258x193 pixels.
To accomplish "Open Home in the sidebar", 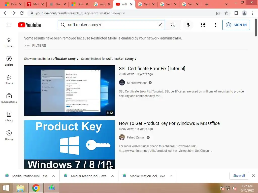I will tap(9, 42).
